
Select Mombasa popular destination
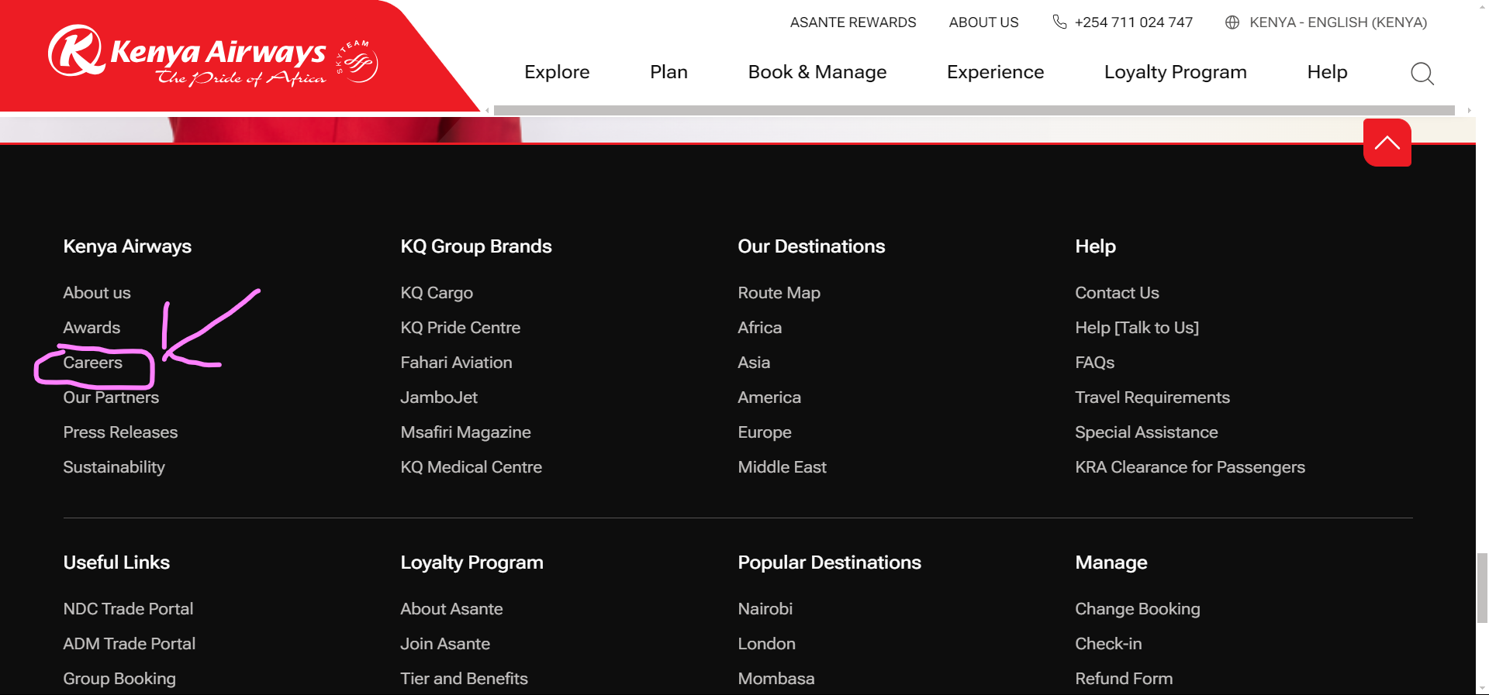pos(776,679)
